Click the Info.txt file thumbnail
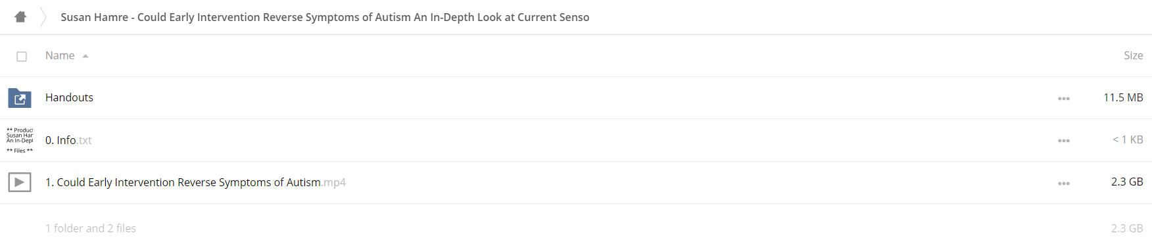 click(20, 140)
